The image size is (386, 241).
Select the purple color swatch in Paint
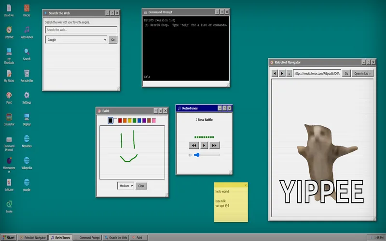pos(144,120)
